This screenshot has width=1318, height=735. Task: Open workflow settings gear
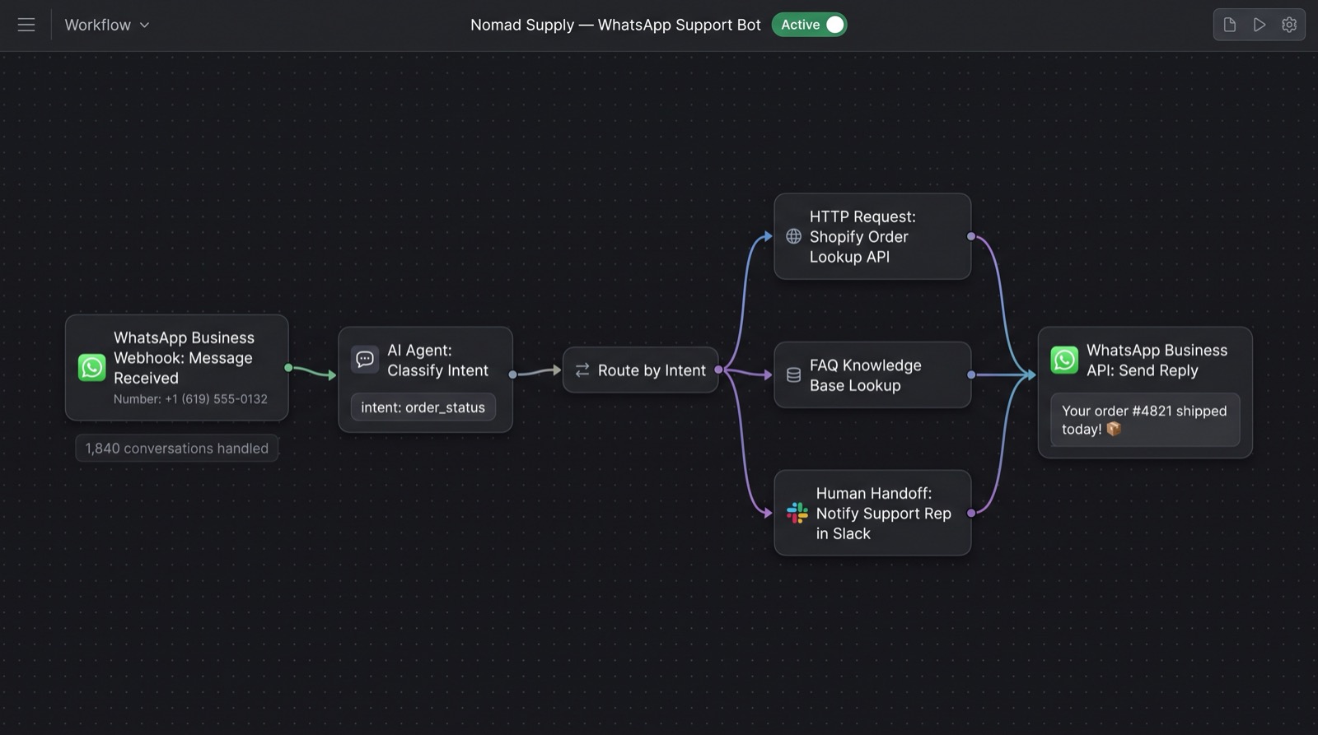(x=1289, y=25)
